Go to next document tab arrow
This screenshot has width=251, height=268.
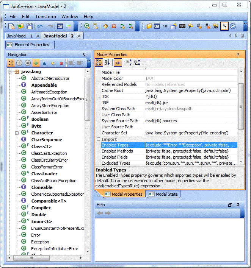coord(236,36)
